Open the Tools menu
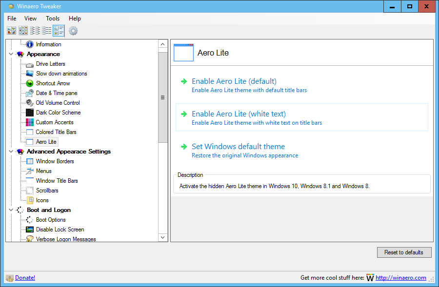Image resolution: width=439 pixels, height=287 pixels. pyautogui.click(x=53, y=19)
